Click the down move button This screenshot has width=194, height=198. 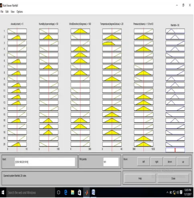pyautogui.click(x=170, y=162)
